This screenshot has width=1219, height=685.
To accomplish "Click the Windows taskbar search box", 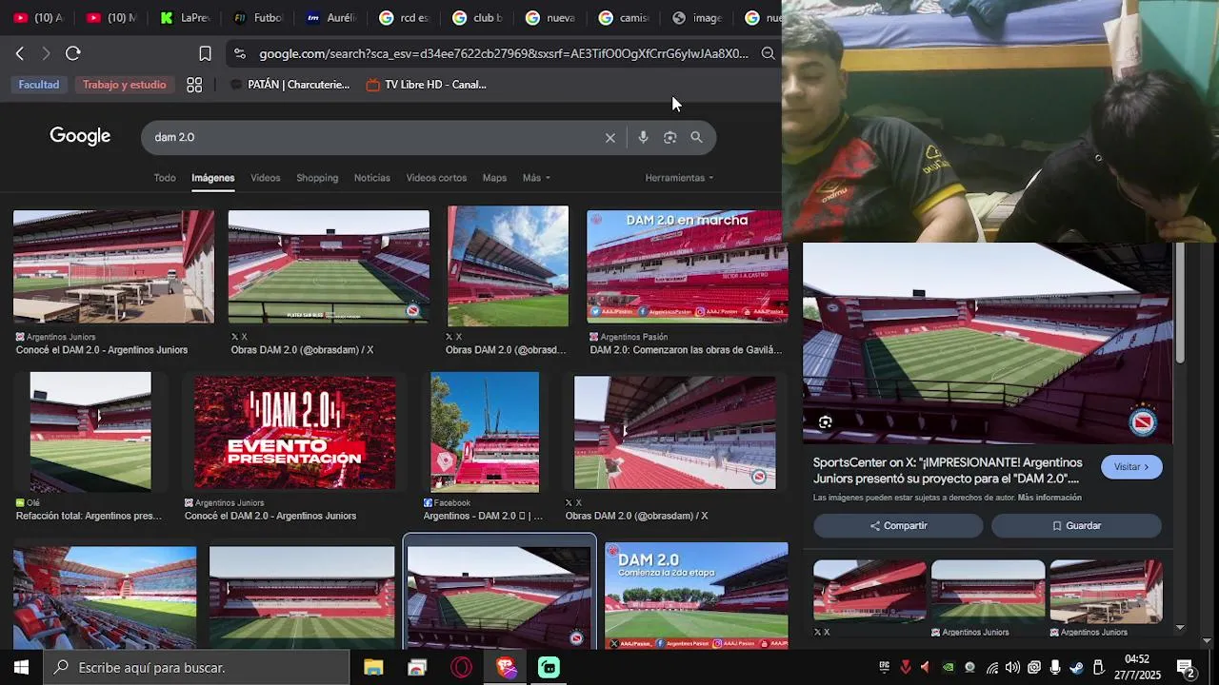I will point(195,668).
